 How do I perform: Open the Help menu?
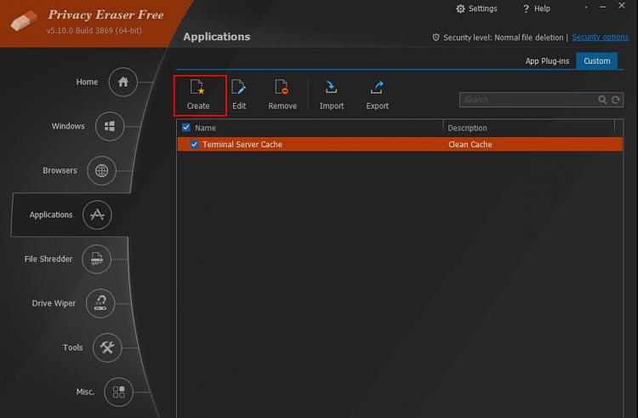537,9
